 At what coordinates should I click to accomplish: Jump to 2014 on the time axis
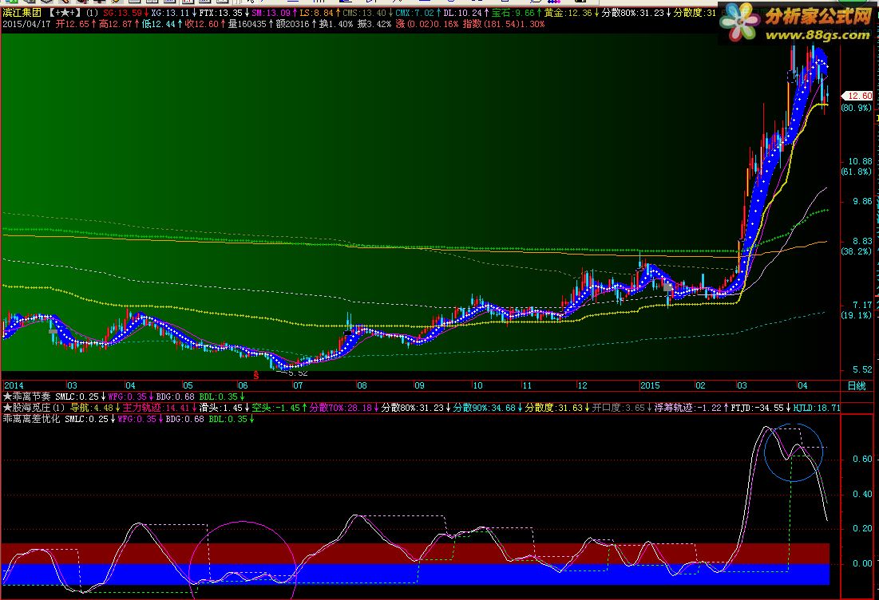tap(14, 385)
